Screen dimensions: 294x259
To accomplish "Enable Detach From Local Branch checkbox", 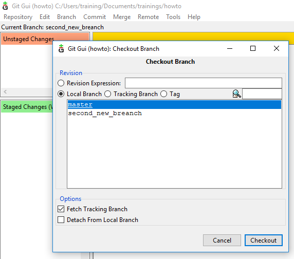I will tap(61, 219).
